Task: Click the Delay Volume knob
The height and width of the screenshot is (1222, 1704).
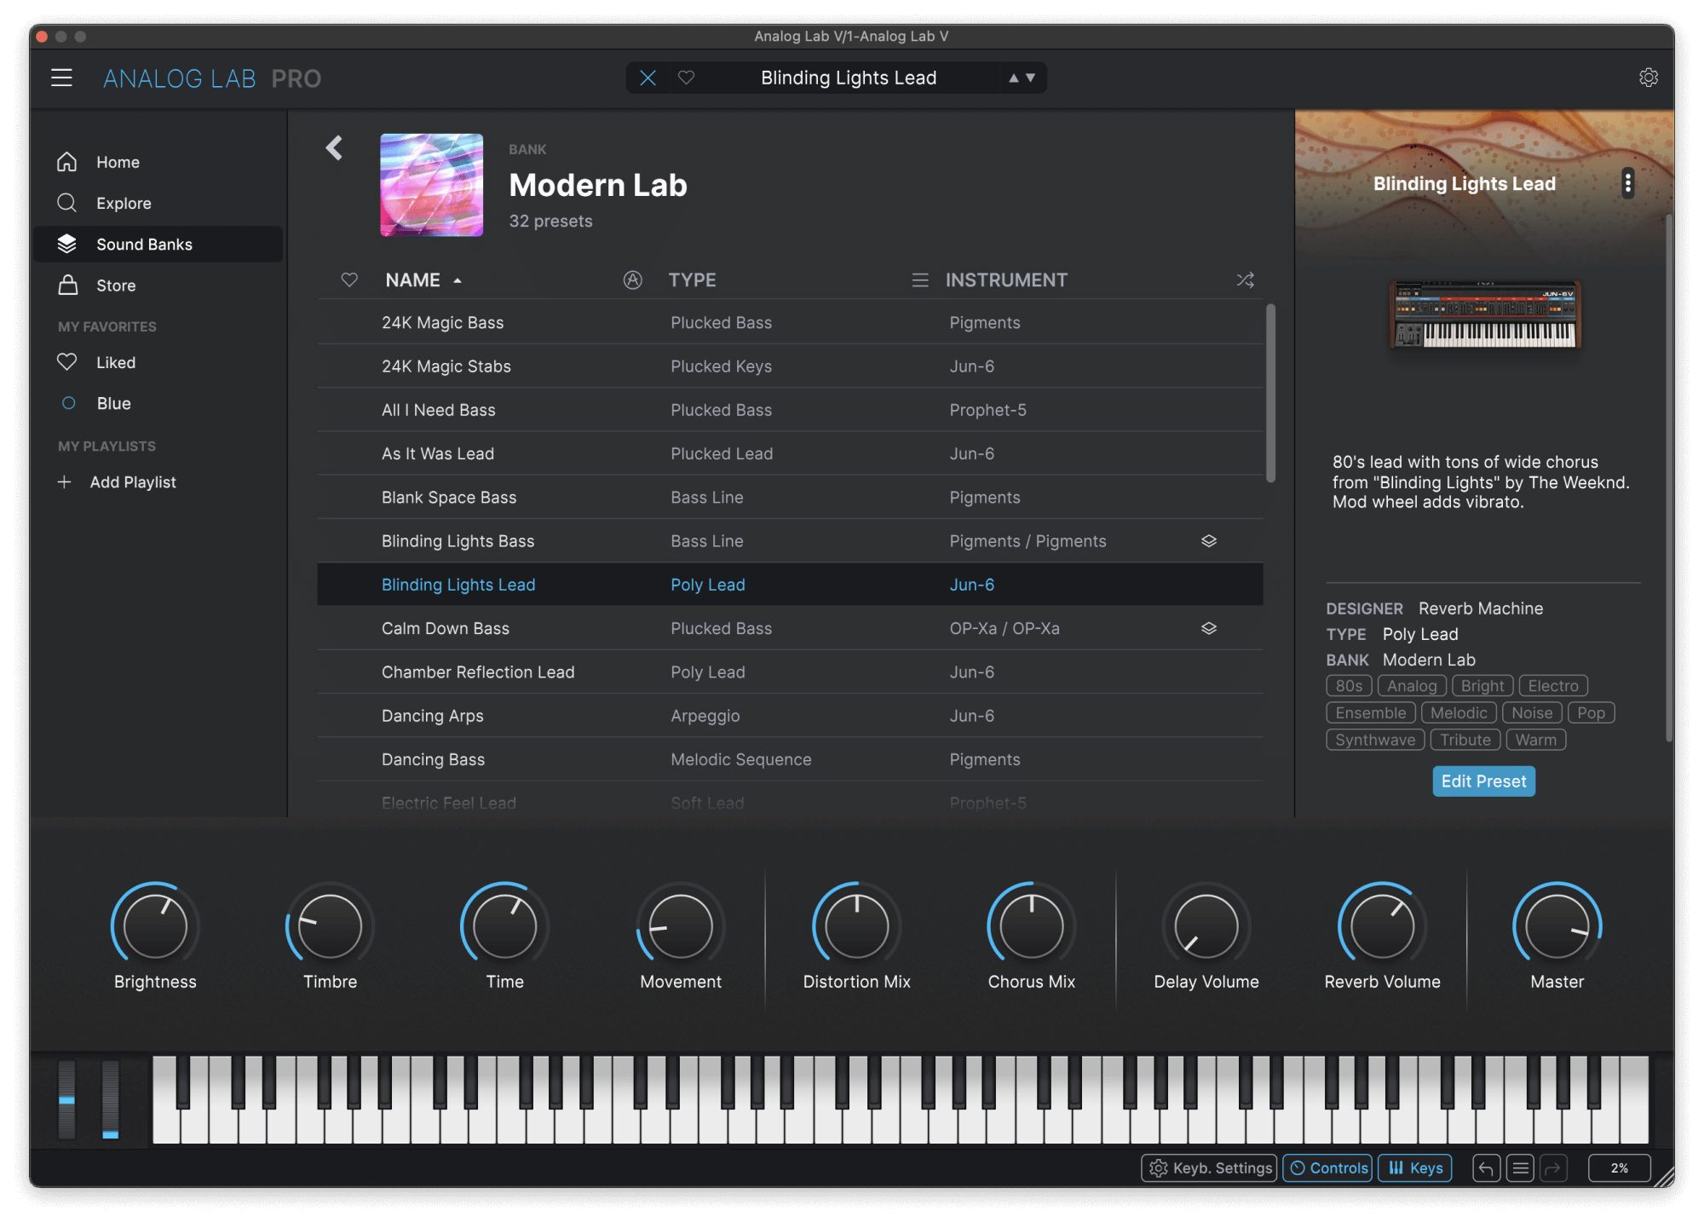Action: [1206, 926]
